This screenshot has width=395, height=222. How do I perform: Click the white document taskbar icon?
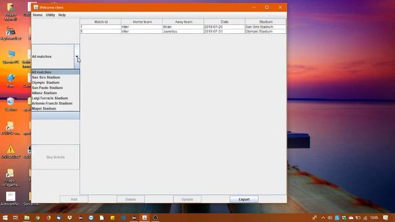click(102, 218)
